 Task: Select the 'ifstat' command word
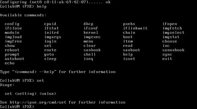point(51,28)
